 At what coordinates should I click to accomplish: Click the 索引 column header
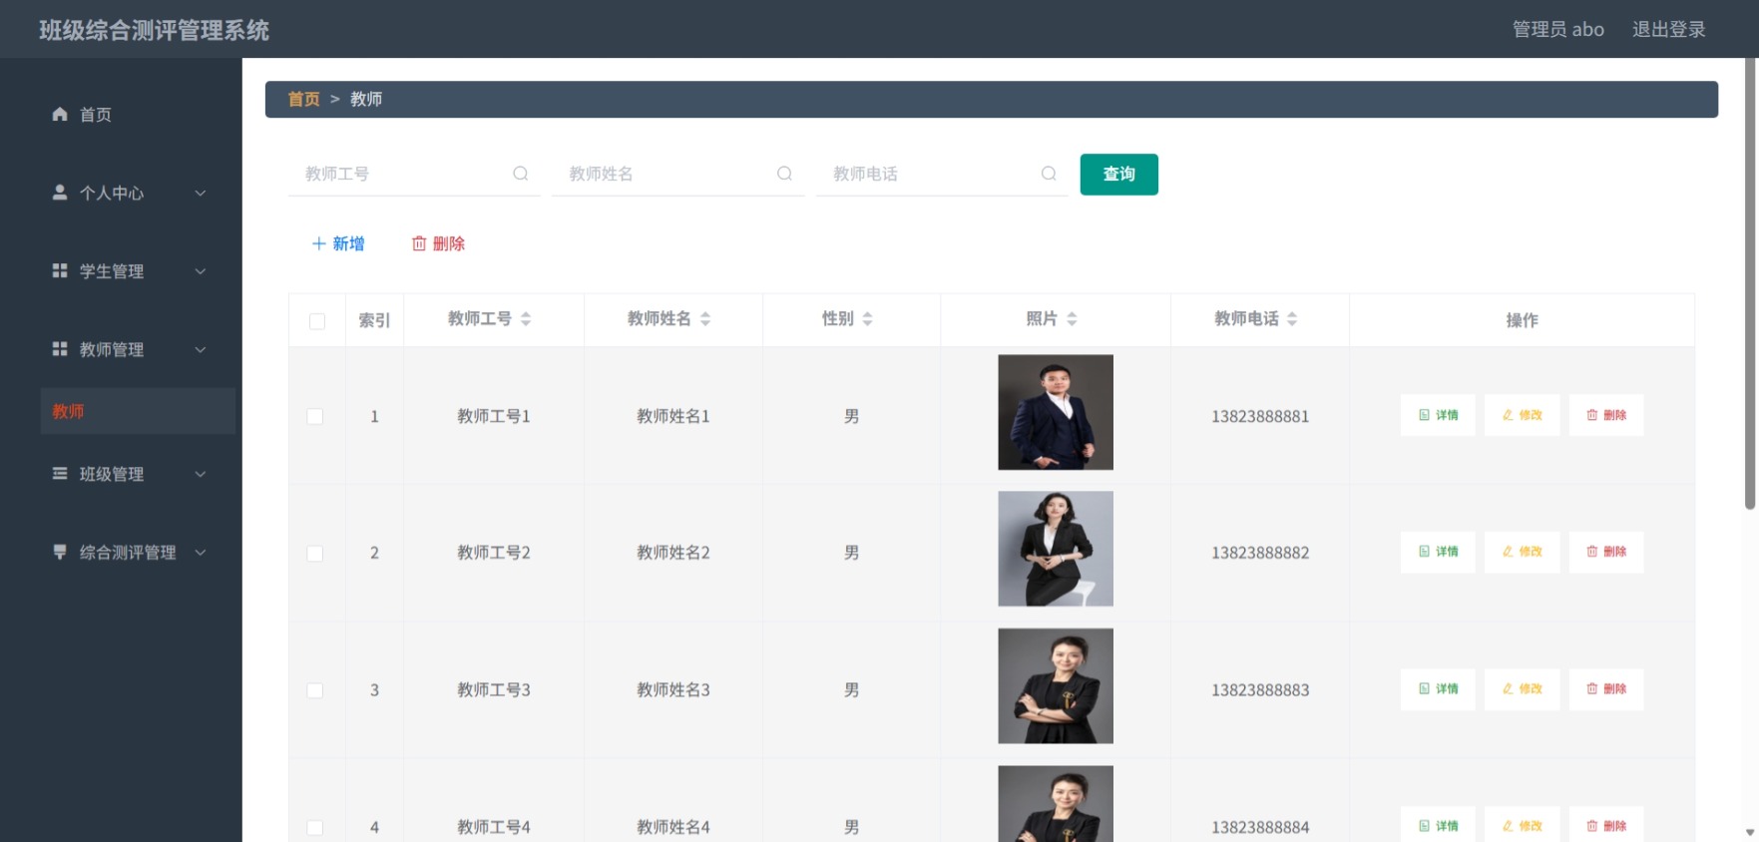[374, 320]
